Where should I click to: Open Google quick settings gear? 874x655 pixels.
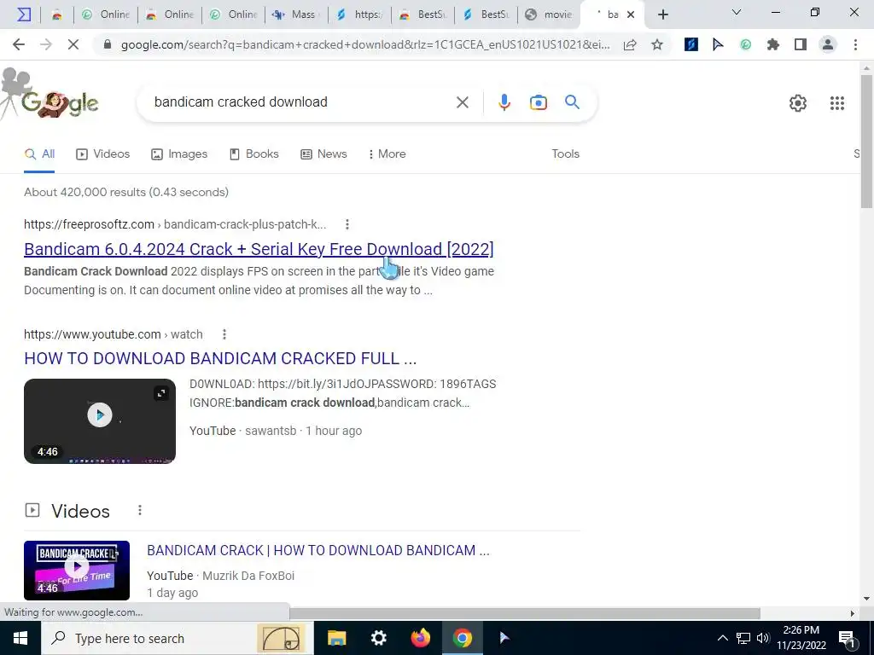click(x=798, y=103)
